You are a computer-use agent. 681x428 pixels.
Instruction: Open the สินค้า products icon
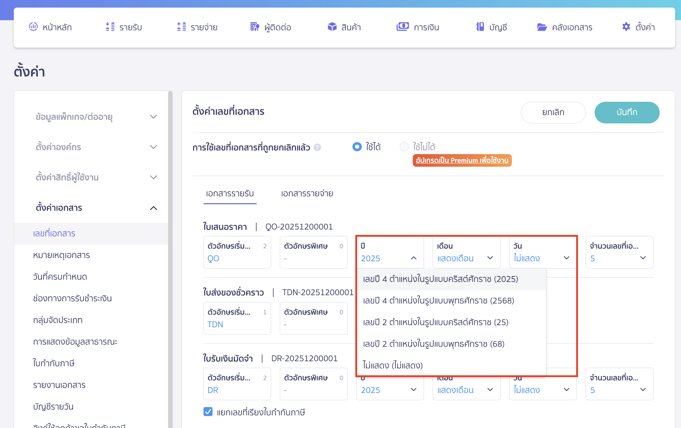[331, 26]
